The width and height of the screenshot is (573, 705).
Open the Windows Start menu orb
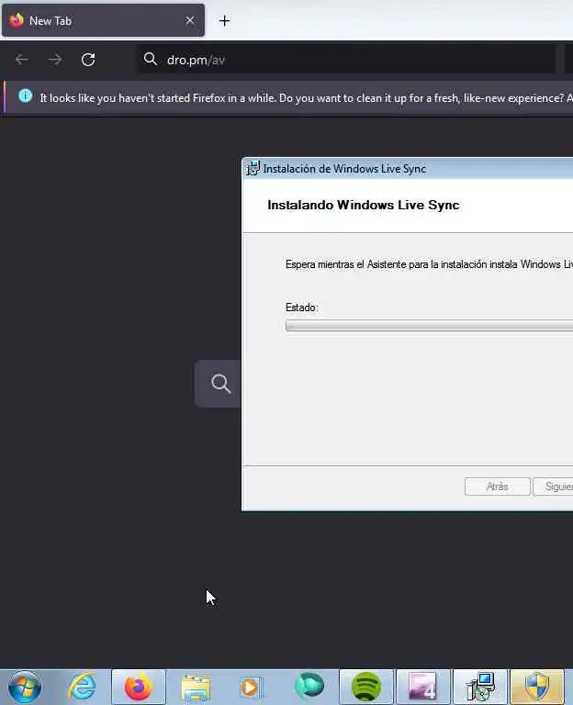[25, 687]
